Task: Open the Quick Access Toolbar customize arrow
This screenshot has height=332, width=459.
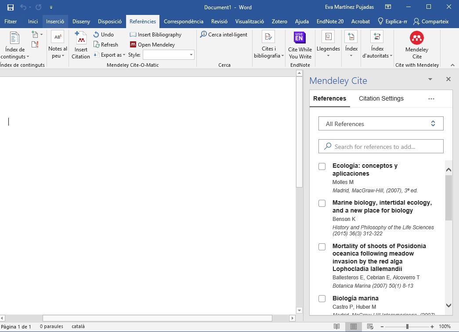Action: (x=51, y=7)
